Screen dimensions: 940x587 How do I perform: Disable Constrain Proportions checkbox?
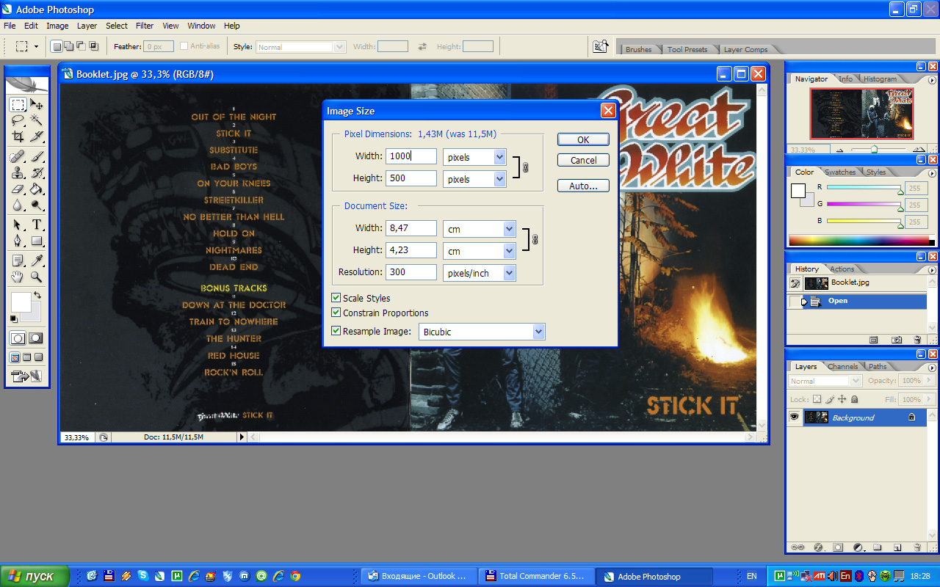click(336, 313)
